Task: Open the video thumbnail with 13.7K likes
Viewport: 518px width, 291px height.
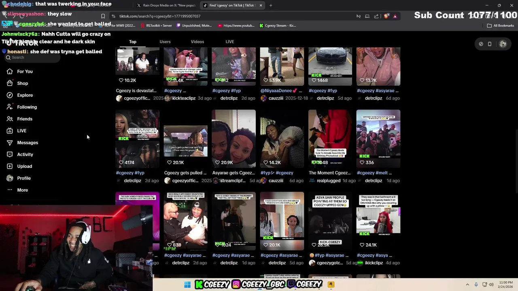Action: click(378, 66)
